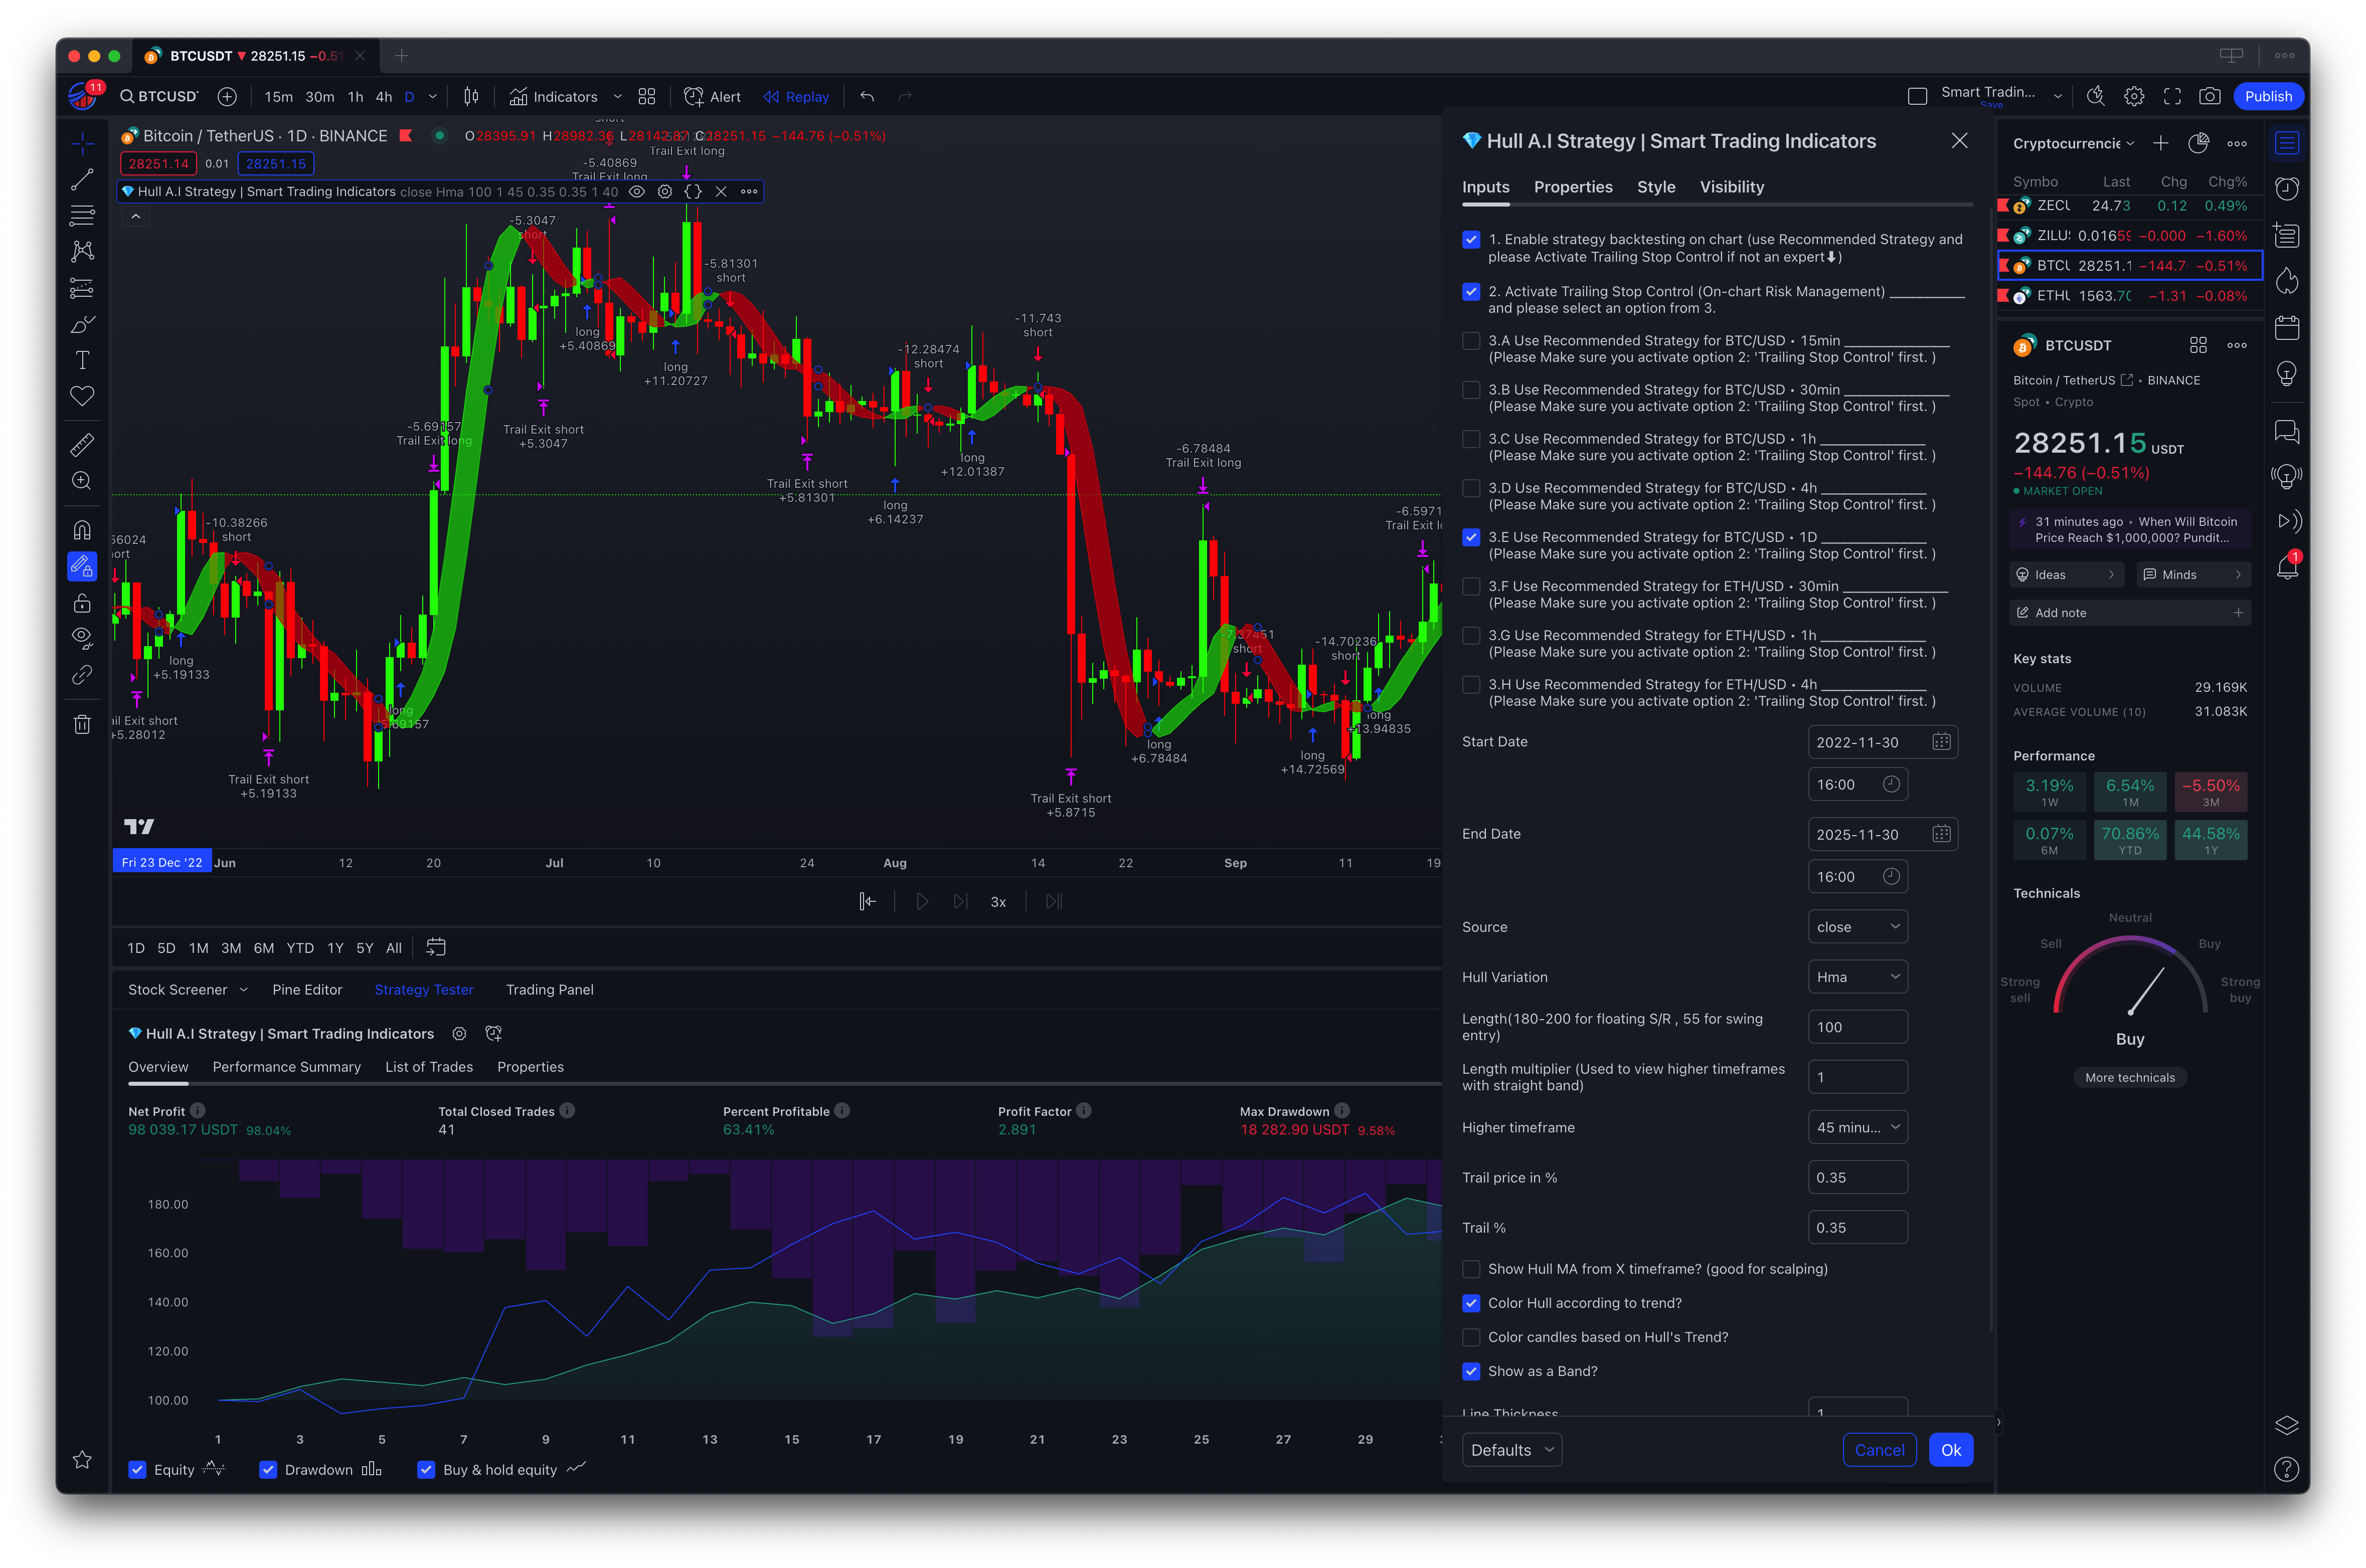Viewport: 2366px width, 1568px height.
Task: Select the Trend line drawing tool
Action: [82, 180]
